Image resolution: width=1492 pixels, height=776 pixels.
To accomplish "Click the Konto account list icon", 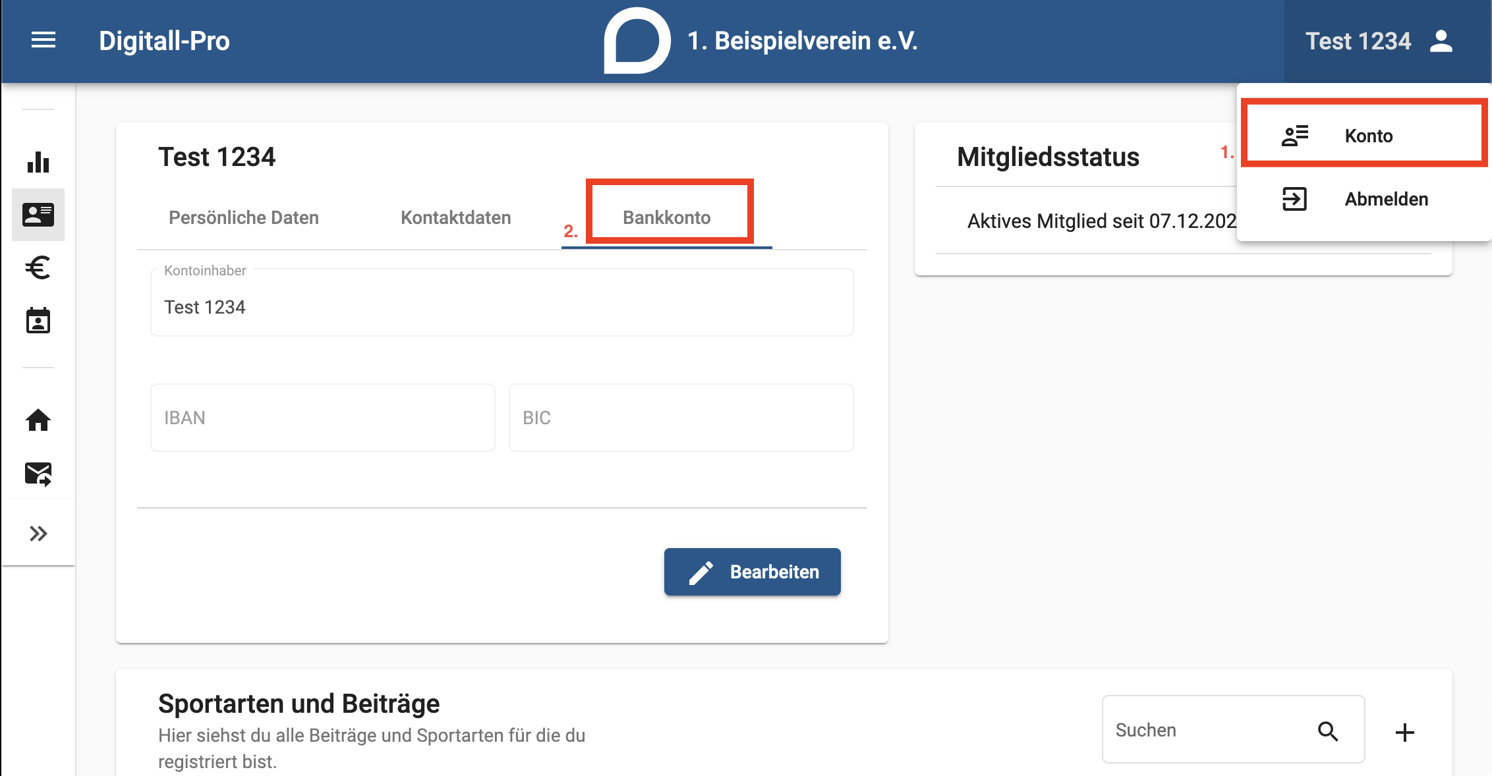I will coord(1294,136).
